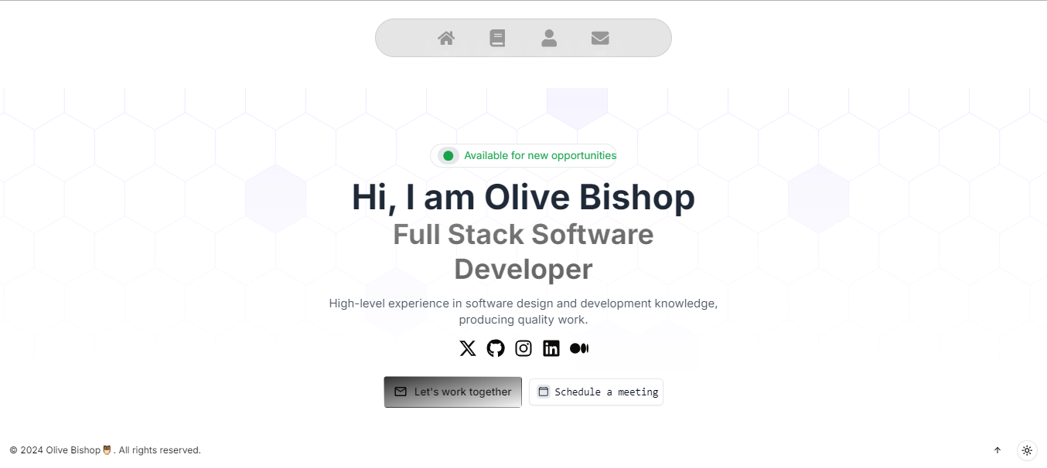Open Olive's Instagram page

pyautogui.click(x=523, y=348)
